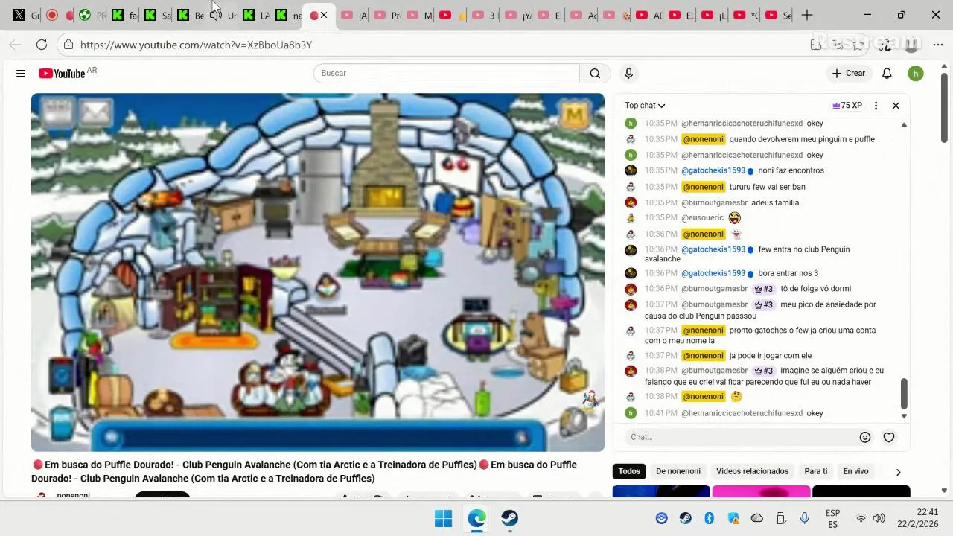Screen dimensions: 953x536
Task: Open the OneDrive cloud tray icon
Action: pos(757,518)
